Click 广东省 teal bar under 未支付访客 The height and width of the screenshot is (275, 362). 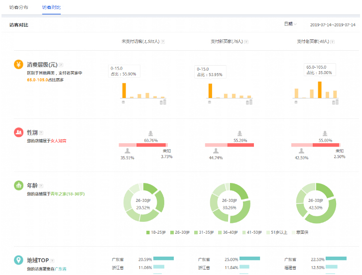(163, 259)
